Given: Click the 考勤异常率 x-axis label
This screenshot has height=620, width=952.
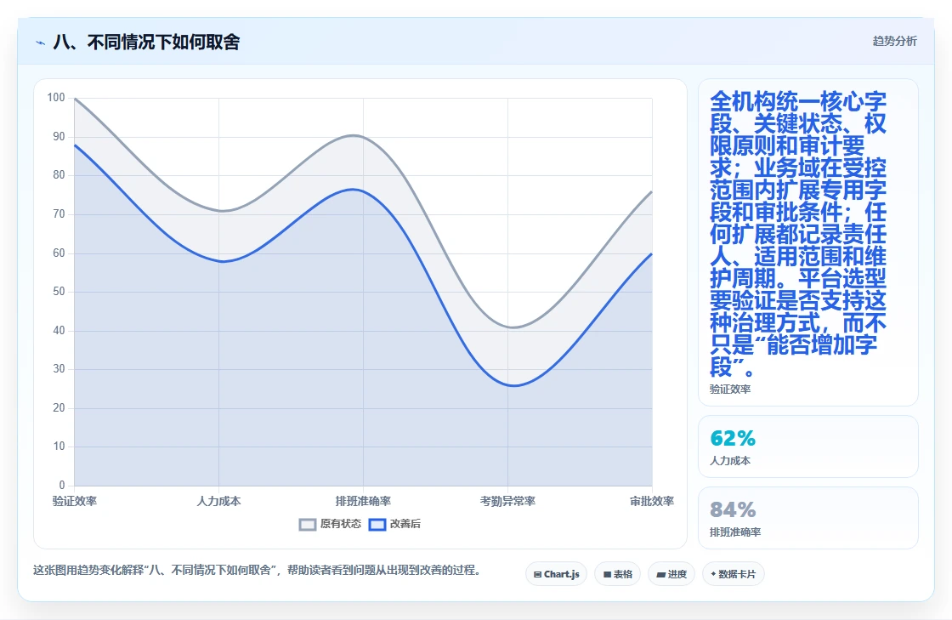Looking at the screenshot, I should (507, 502).
